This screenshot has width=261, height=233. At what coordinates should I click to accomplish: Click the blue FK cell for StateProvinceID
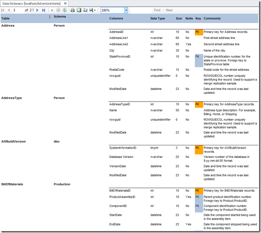[199, 61]
